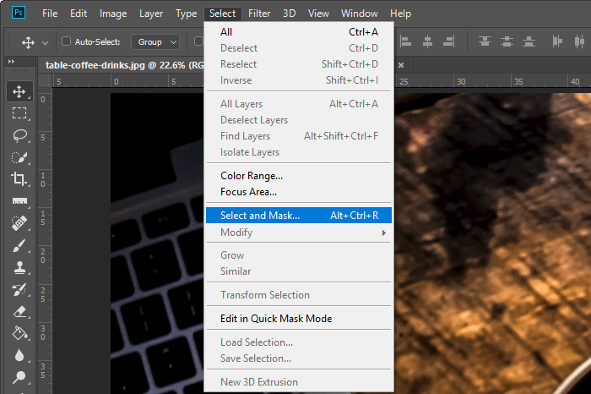Choose All from the Select menu
The width and height of the screenshot is (591, 394).
pos(299,32)
